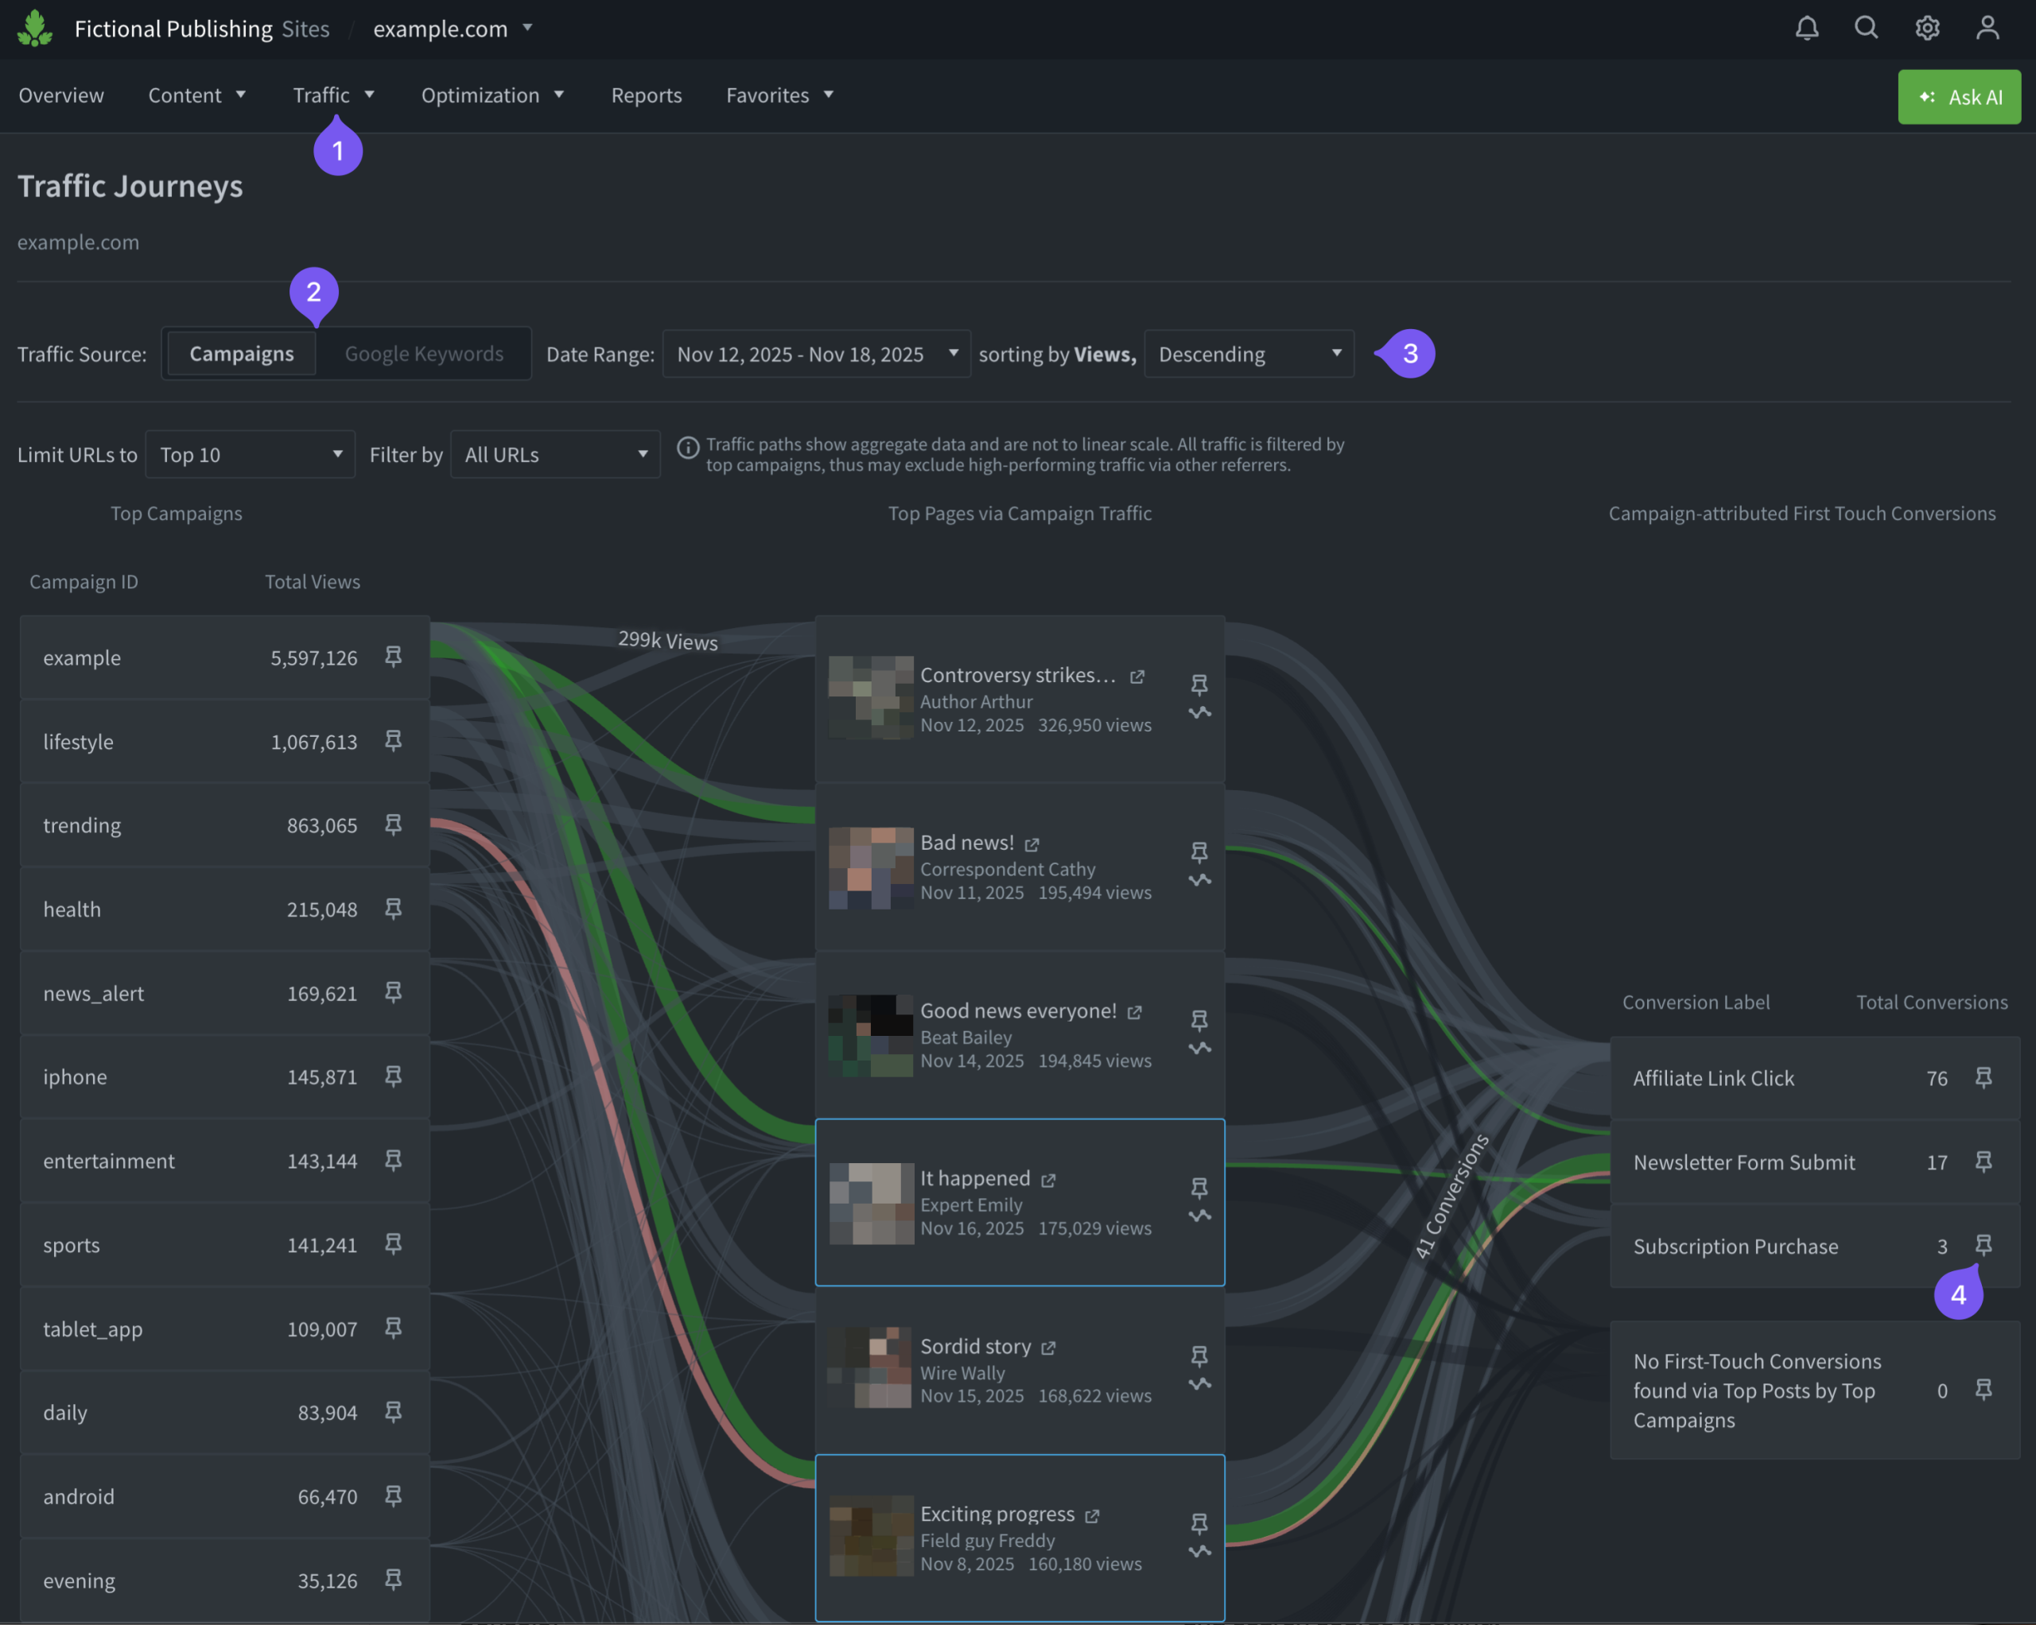Open the Limit URLs Top 10 dropdown

click(x=251, y=455)
